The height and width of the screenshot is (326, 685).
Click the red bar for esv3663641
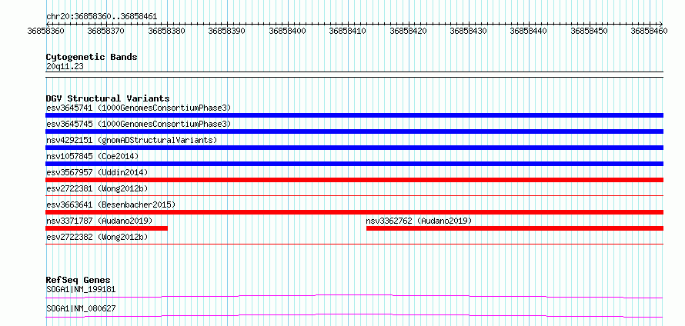(x=354, y=212)
